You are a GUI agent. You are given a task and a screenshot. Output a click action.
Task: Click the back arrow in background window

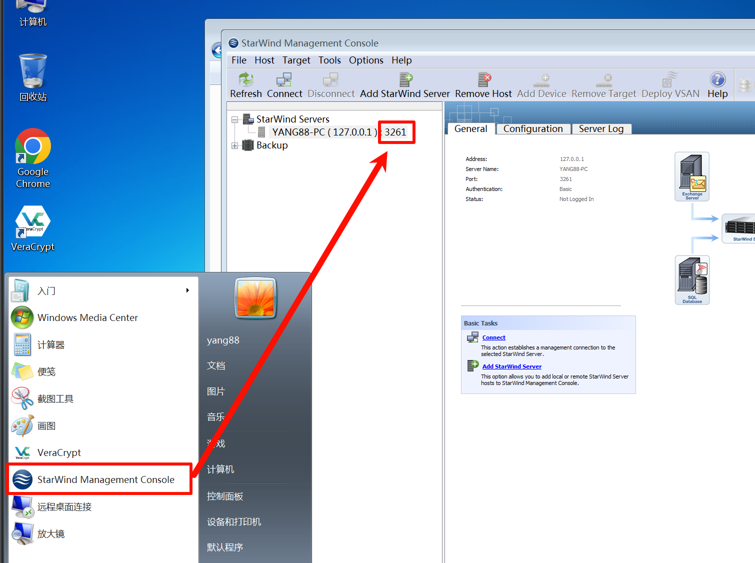[217, 50]
